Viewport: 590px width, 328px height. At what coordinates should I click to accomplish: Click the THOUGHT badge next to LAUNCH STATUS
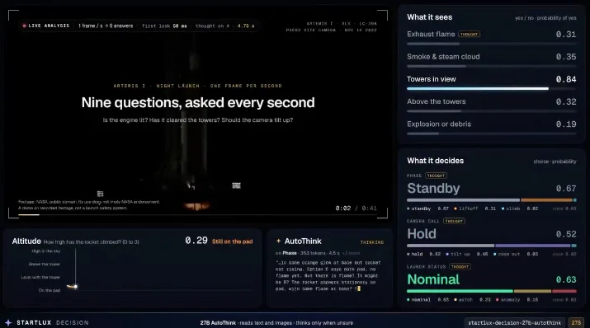click(460, 266)
